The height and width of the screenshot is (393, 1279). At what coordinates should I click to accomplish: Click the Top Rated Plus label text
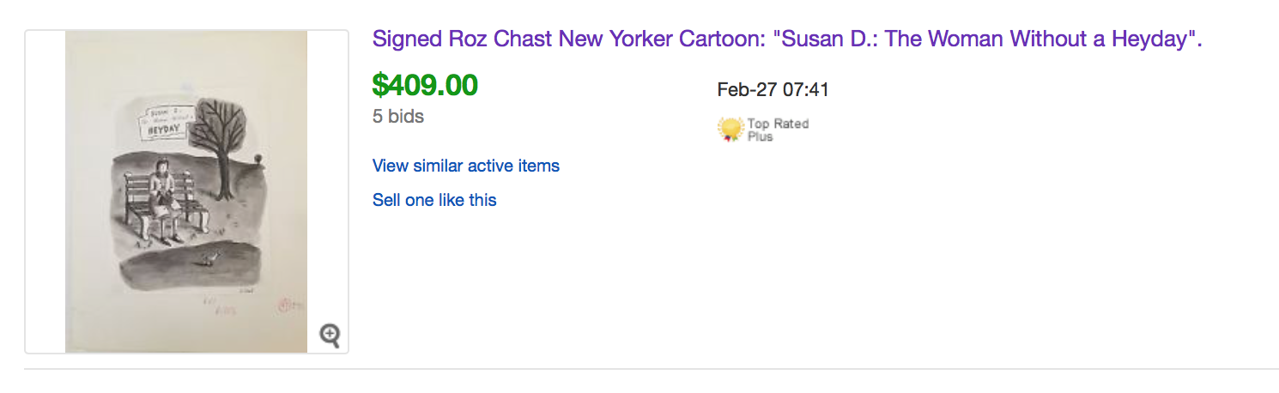click(x=778, y=130)
